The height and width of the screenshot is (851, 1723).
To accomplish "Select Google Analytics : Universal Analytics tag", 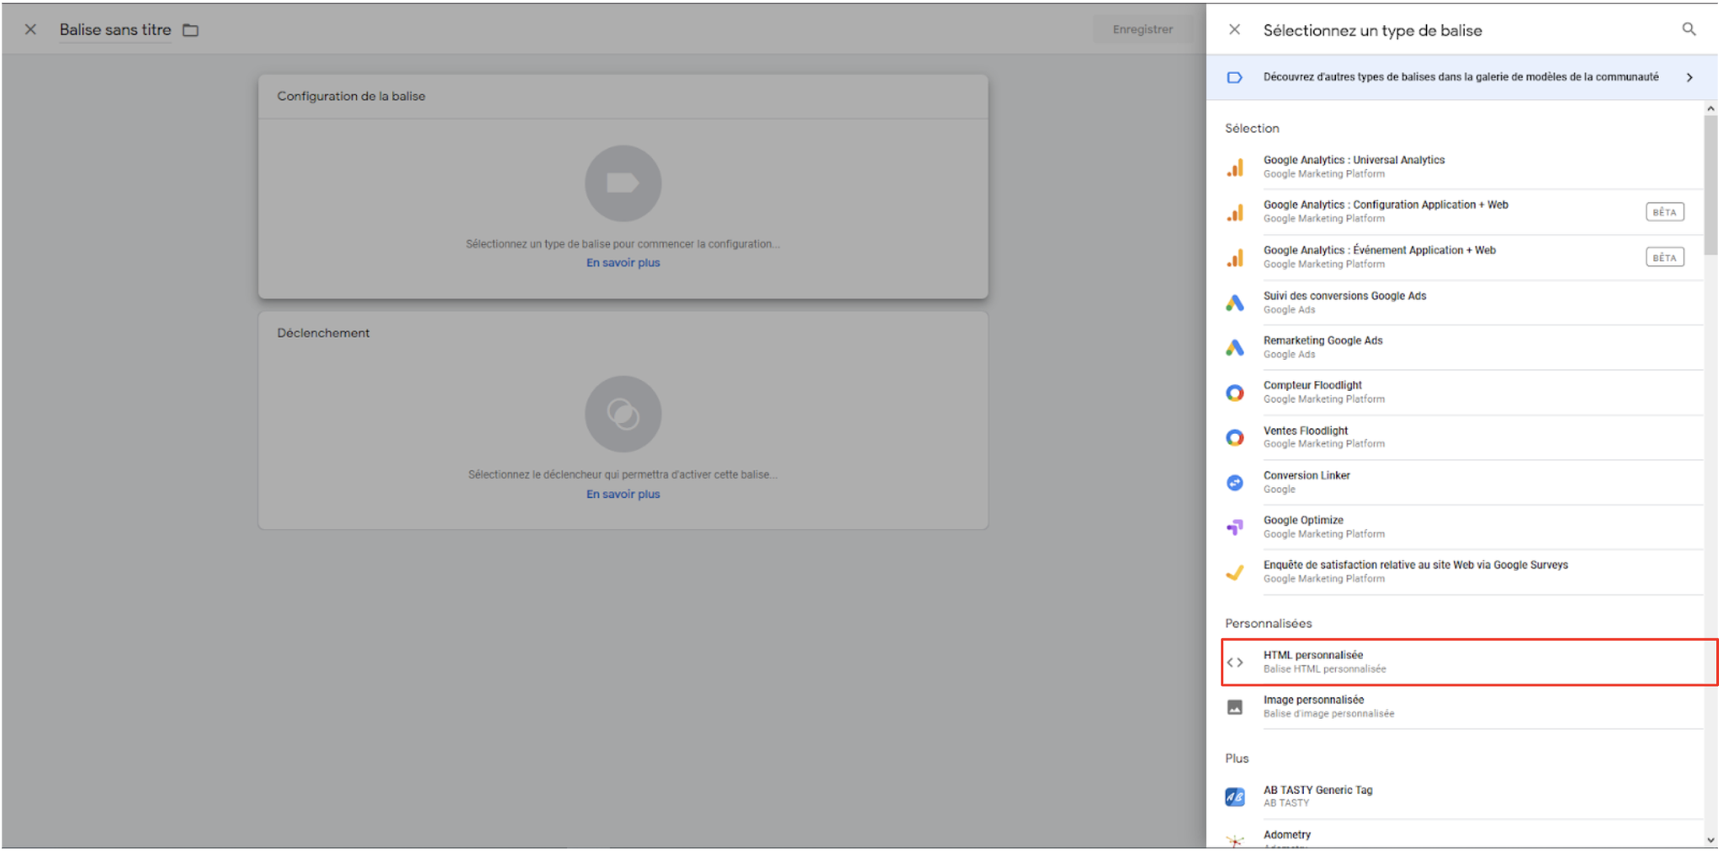I will (1463, 166).
